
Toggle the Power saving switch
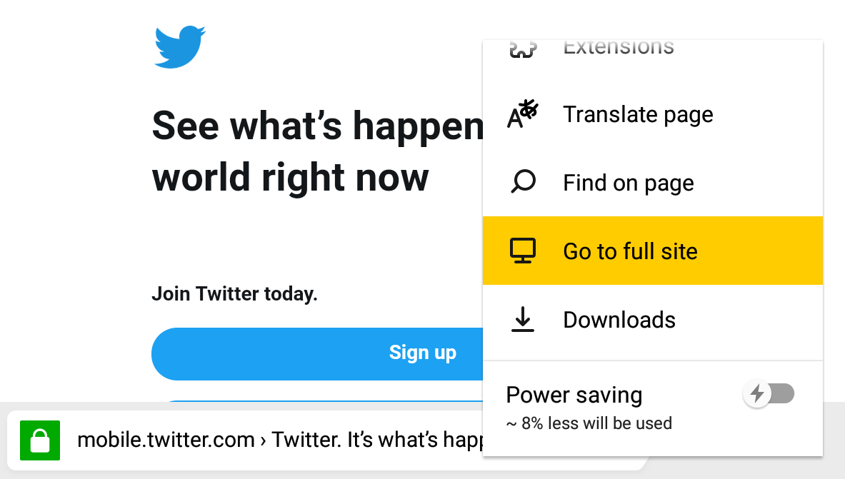[769, 393]
